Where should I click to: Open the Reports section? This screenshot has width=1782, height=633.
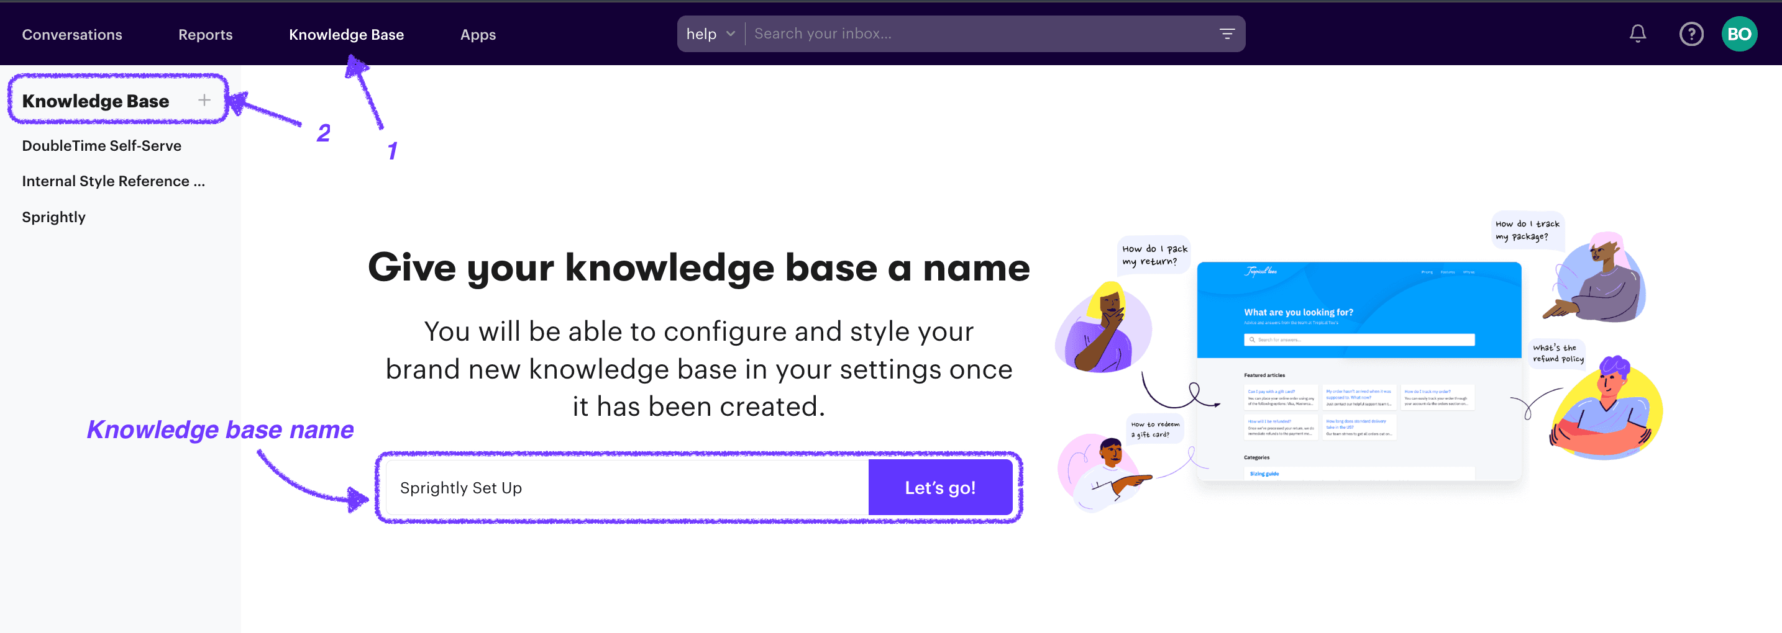coord(205,34)
